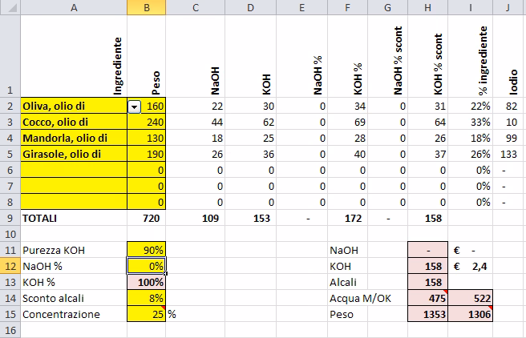Select row 9 header for TOTALI
Screen dimensions: 526x338
coord(10,217)
